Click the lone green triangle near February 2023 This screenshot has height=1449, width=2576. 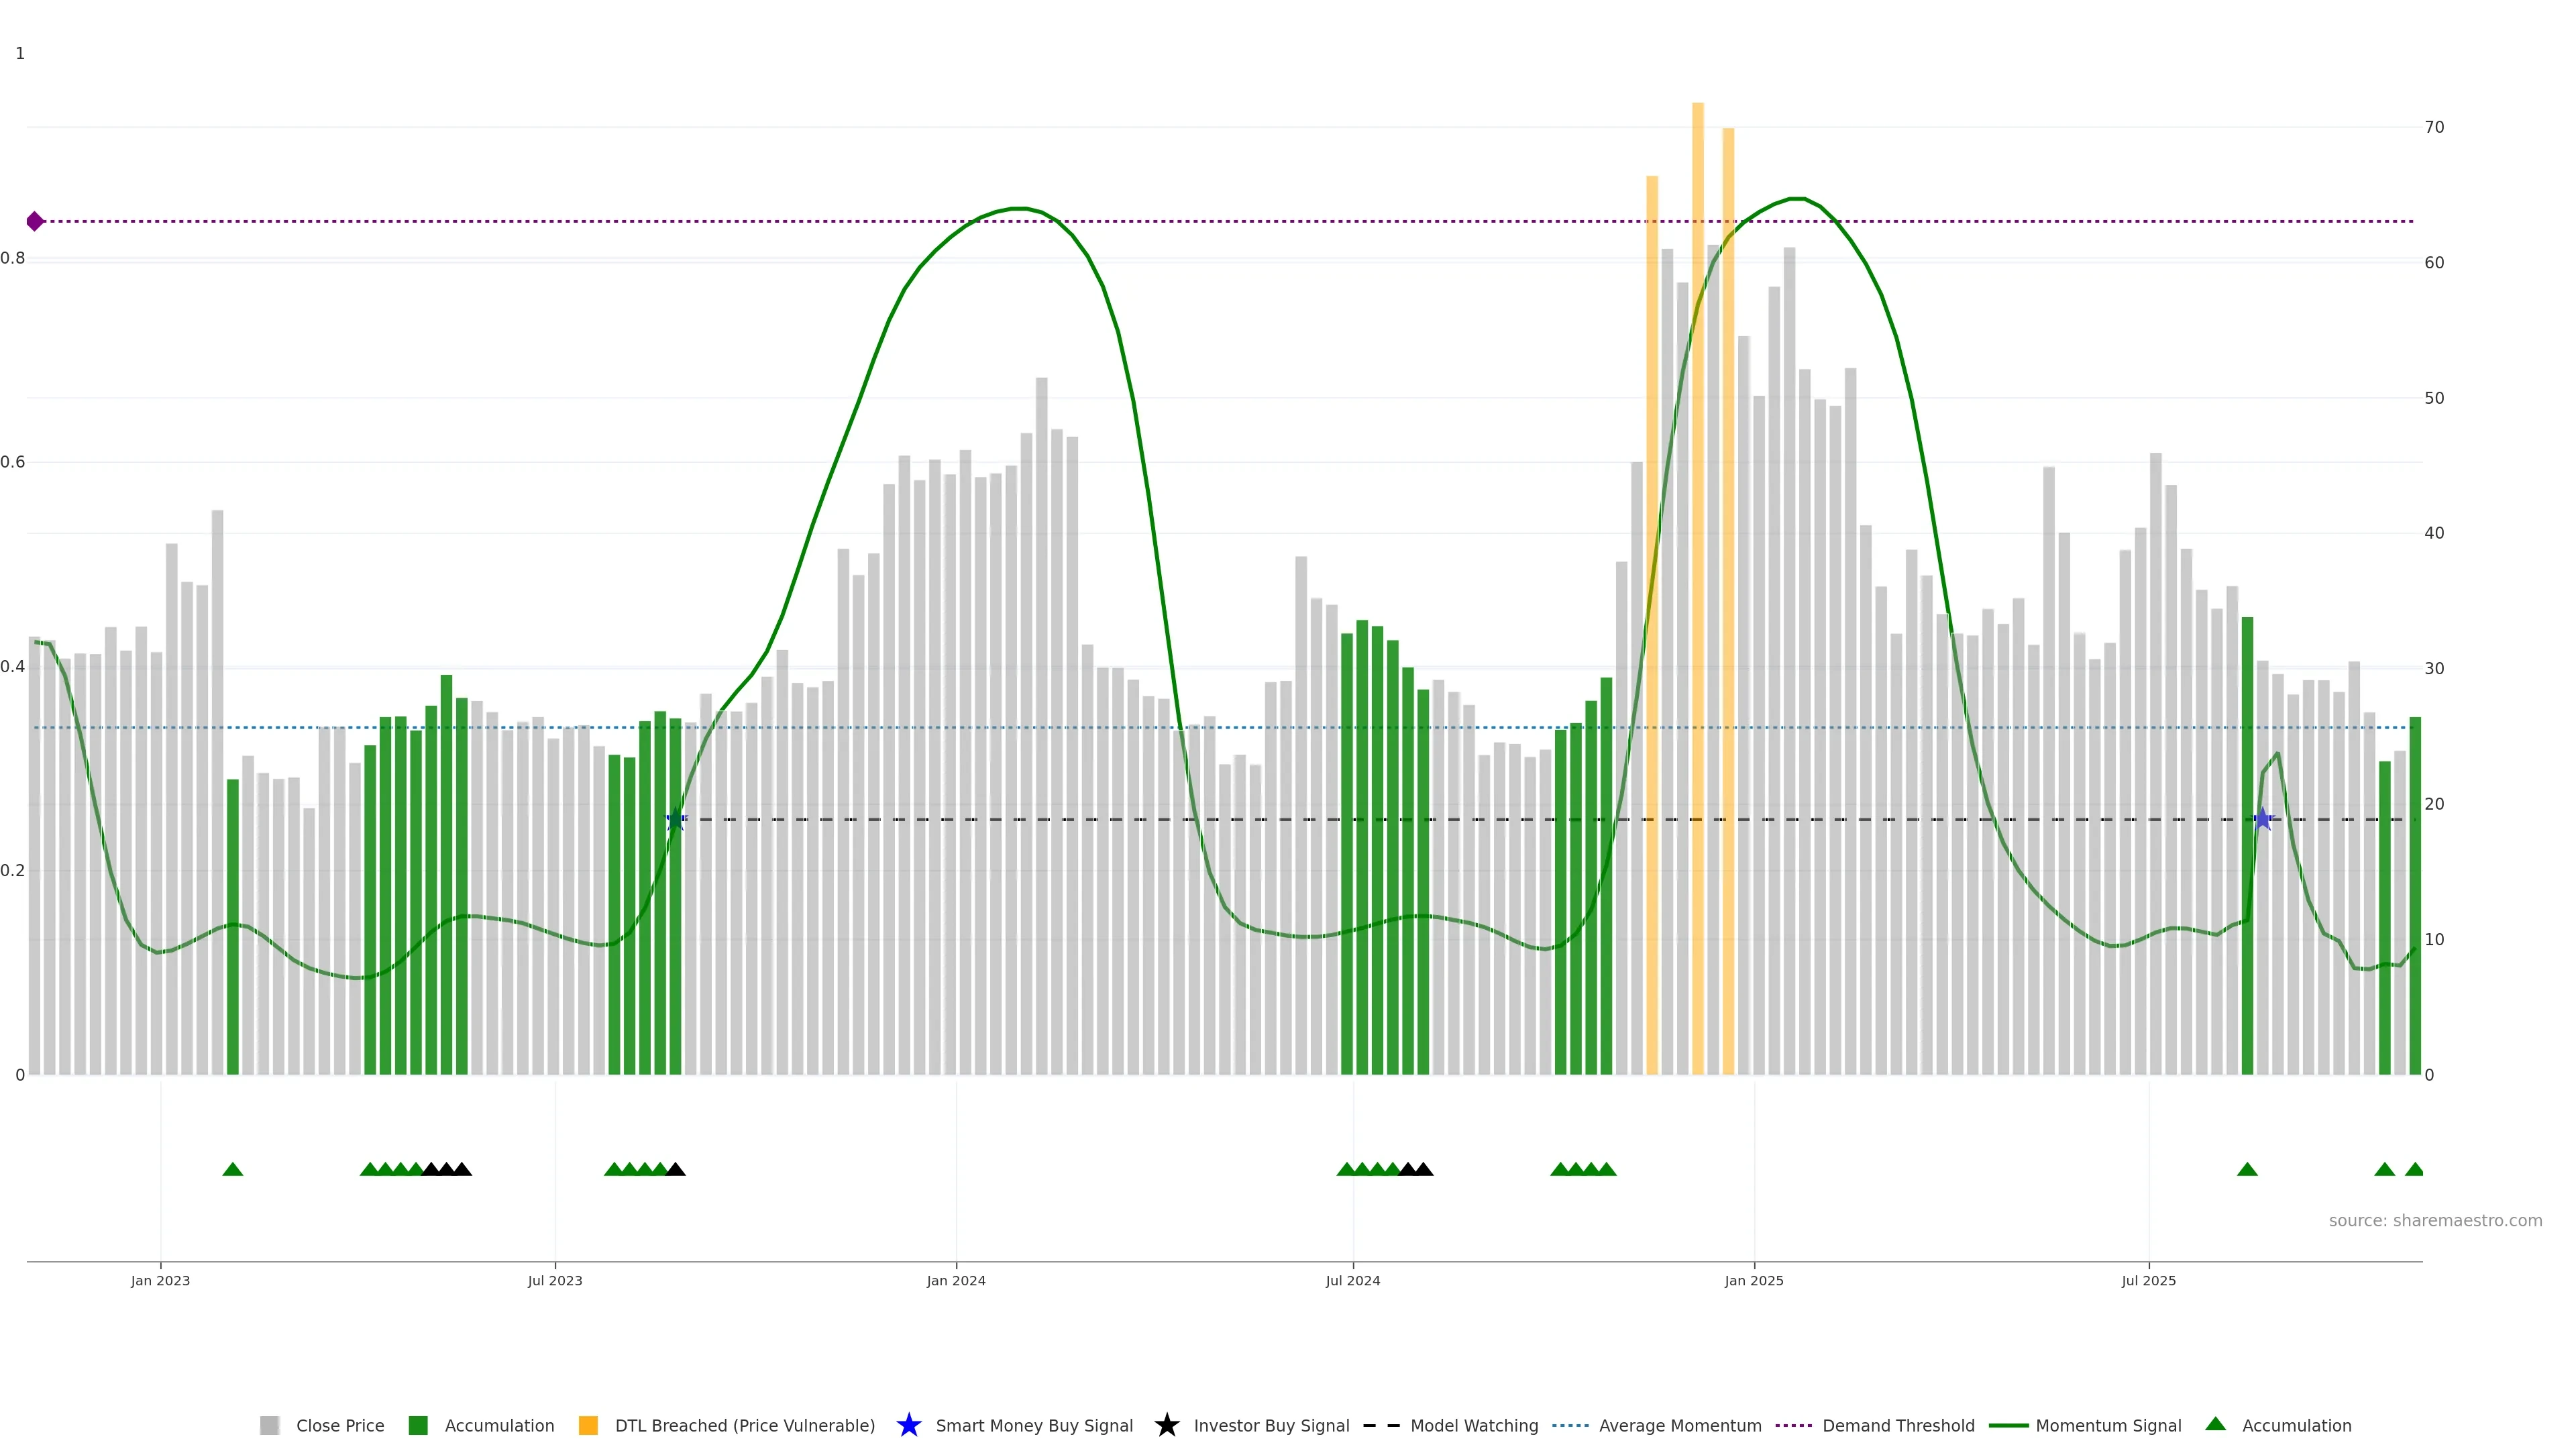pos(233,1169)
